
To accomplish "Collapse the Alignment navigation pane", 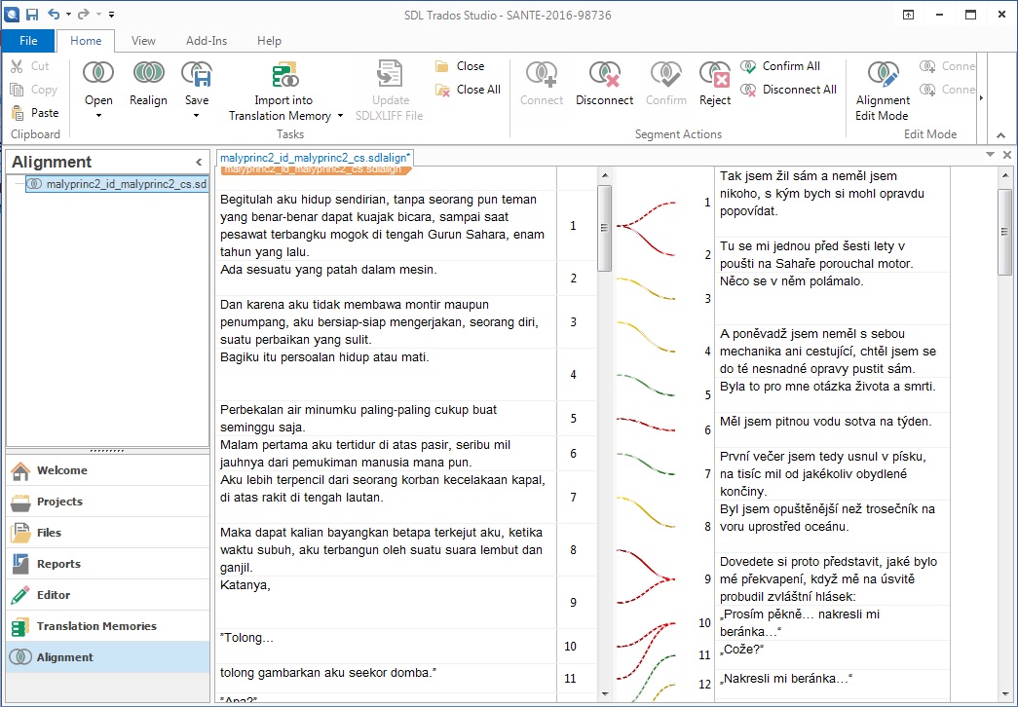I will (x=199, y=163).
